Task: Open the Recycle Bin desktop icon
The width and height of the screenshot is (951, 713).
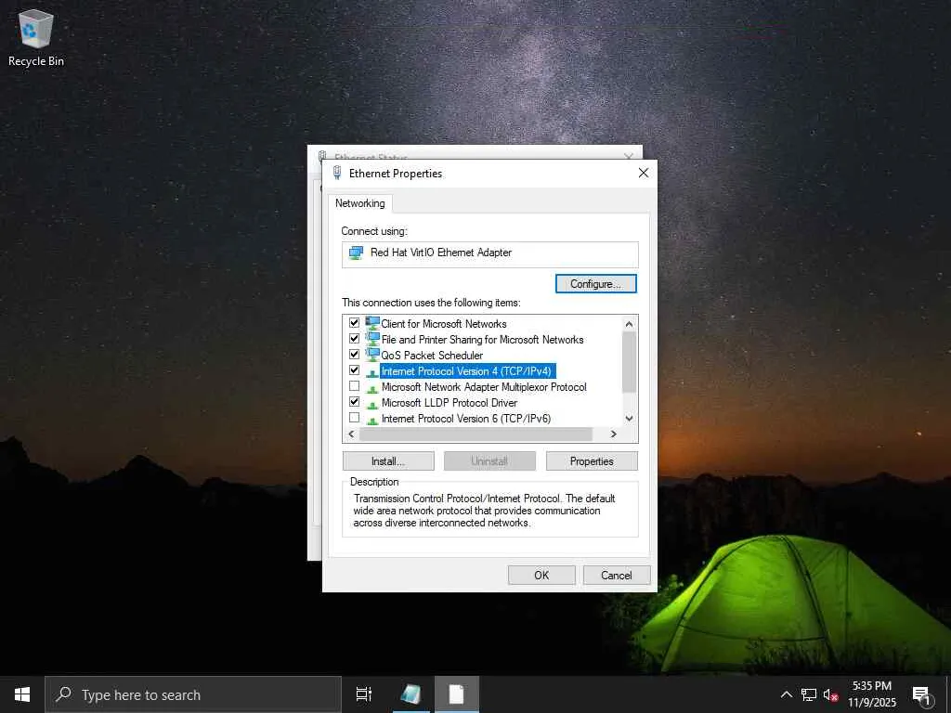Action: click(x=36, y=37)
